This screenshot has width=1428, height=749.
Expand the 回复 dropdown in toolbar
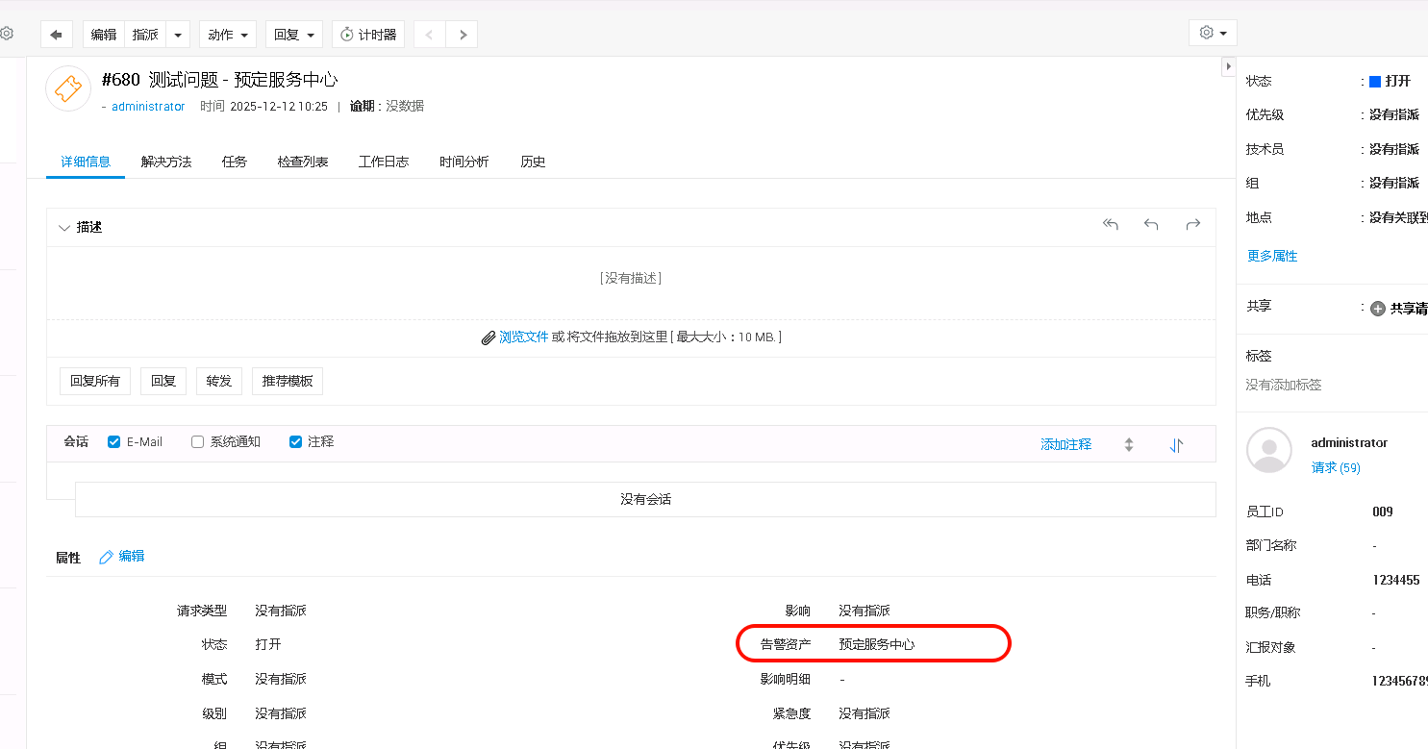tap(293, 35)
